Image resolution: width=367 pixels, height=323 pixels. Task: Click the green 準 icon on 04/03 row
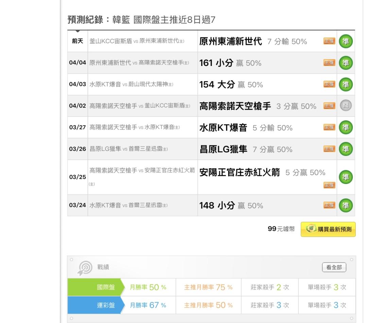point(346,85)
